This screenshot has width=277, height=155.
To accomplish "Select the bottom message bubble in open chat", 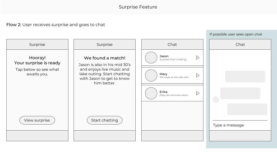I will coord(247,109).
